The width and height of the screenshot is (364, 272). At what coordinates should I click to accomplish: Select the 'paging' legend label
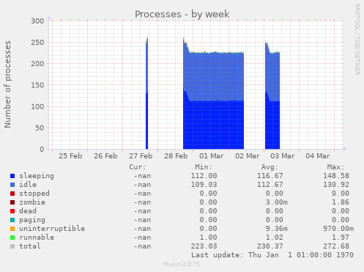coord(32,220)
